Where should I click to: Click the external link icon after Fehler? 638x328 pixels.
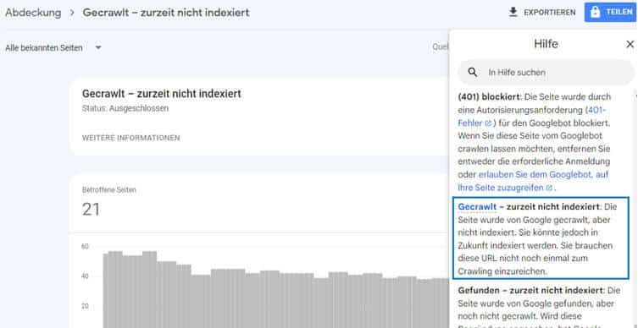pyautogui.click(x=488, y=123)
